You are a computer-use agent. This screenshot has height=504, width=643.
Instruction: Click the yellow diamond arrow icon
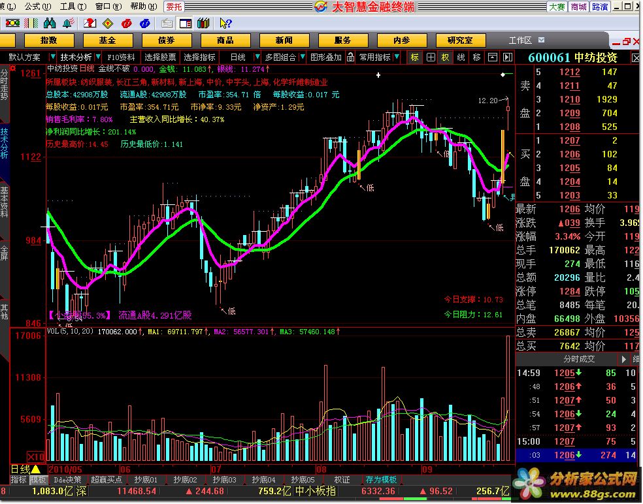[x=108, y=24]
